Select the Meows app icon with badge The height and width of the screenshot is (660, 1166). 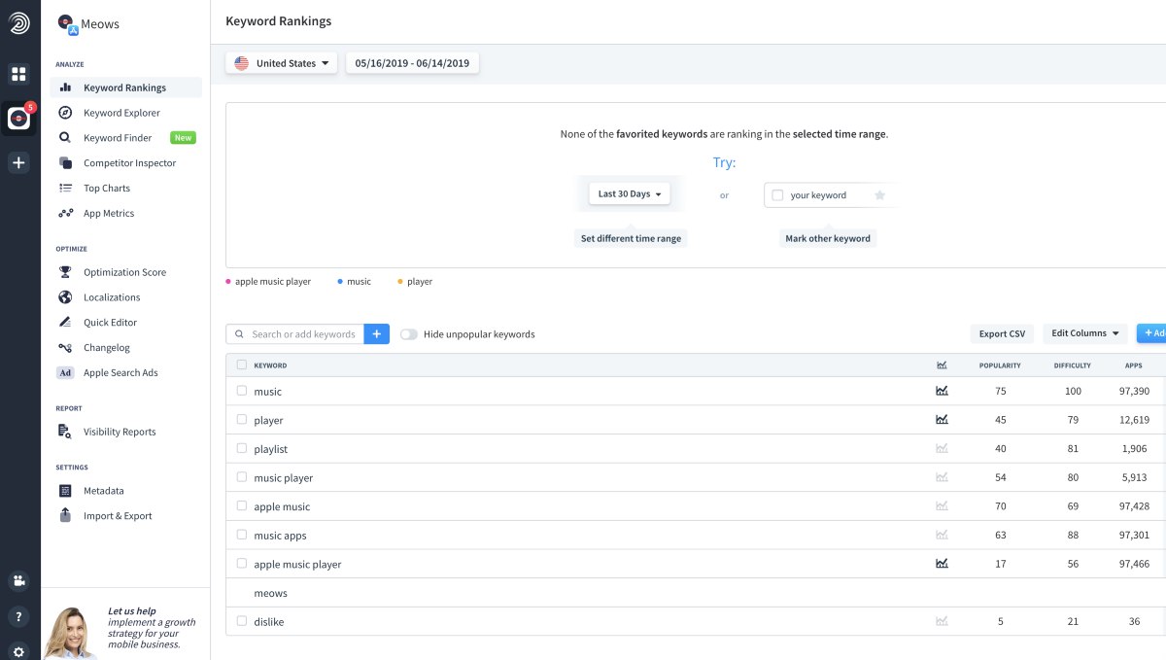(x=19, y=118)
